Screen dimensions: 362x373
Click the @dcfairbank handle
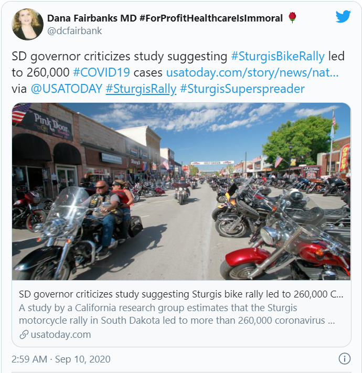[74, 31]
